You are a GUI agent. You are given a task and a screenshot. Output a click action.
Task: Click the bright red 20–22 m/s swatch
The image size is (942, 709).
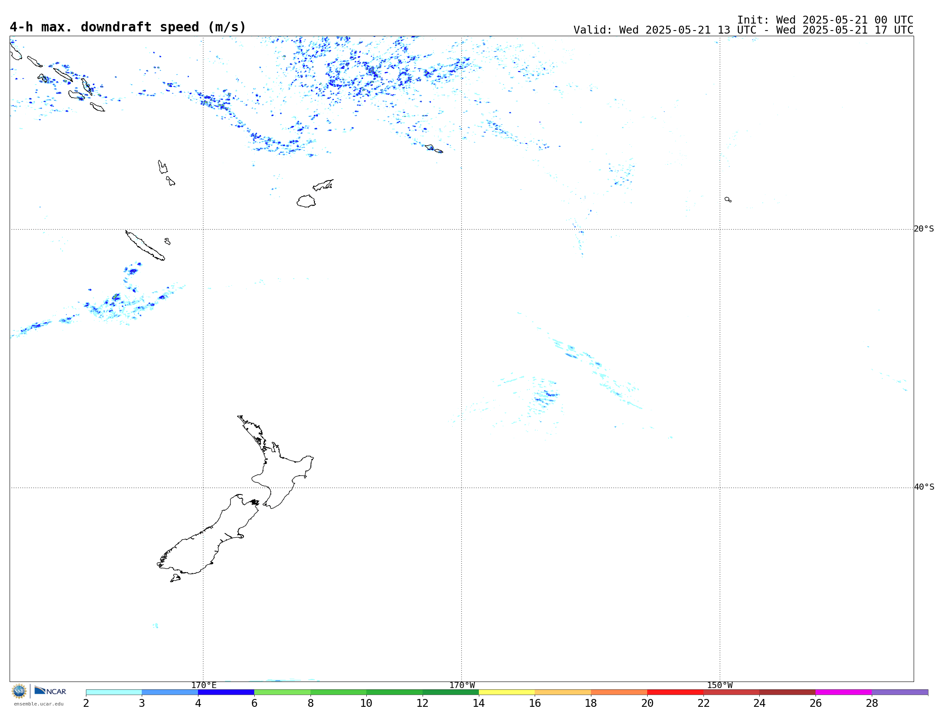pos(675,692)
